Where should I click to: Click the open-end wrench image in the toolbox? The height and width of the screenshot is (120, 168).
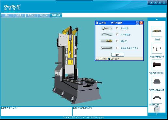tap(106, 48)
